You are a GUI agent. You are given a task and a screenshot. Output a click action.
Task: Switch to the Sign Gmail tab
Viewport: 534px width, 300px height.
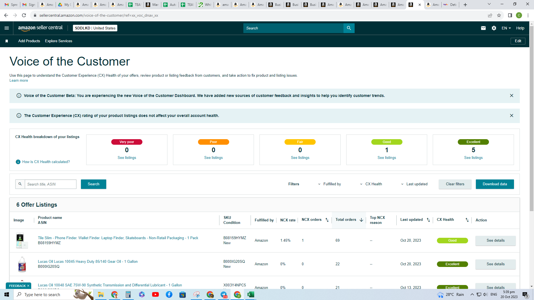[29, 5]
